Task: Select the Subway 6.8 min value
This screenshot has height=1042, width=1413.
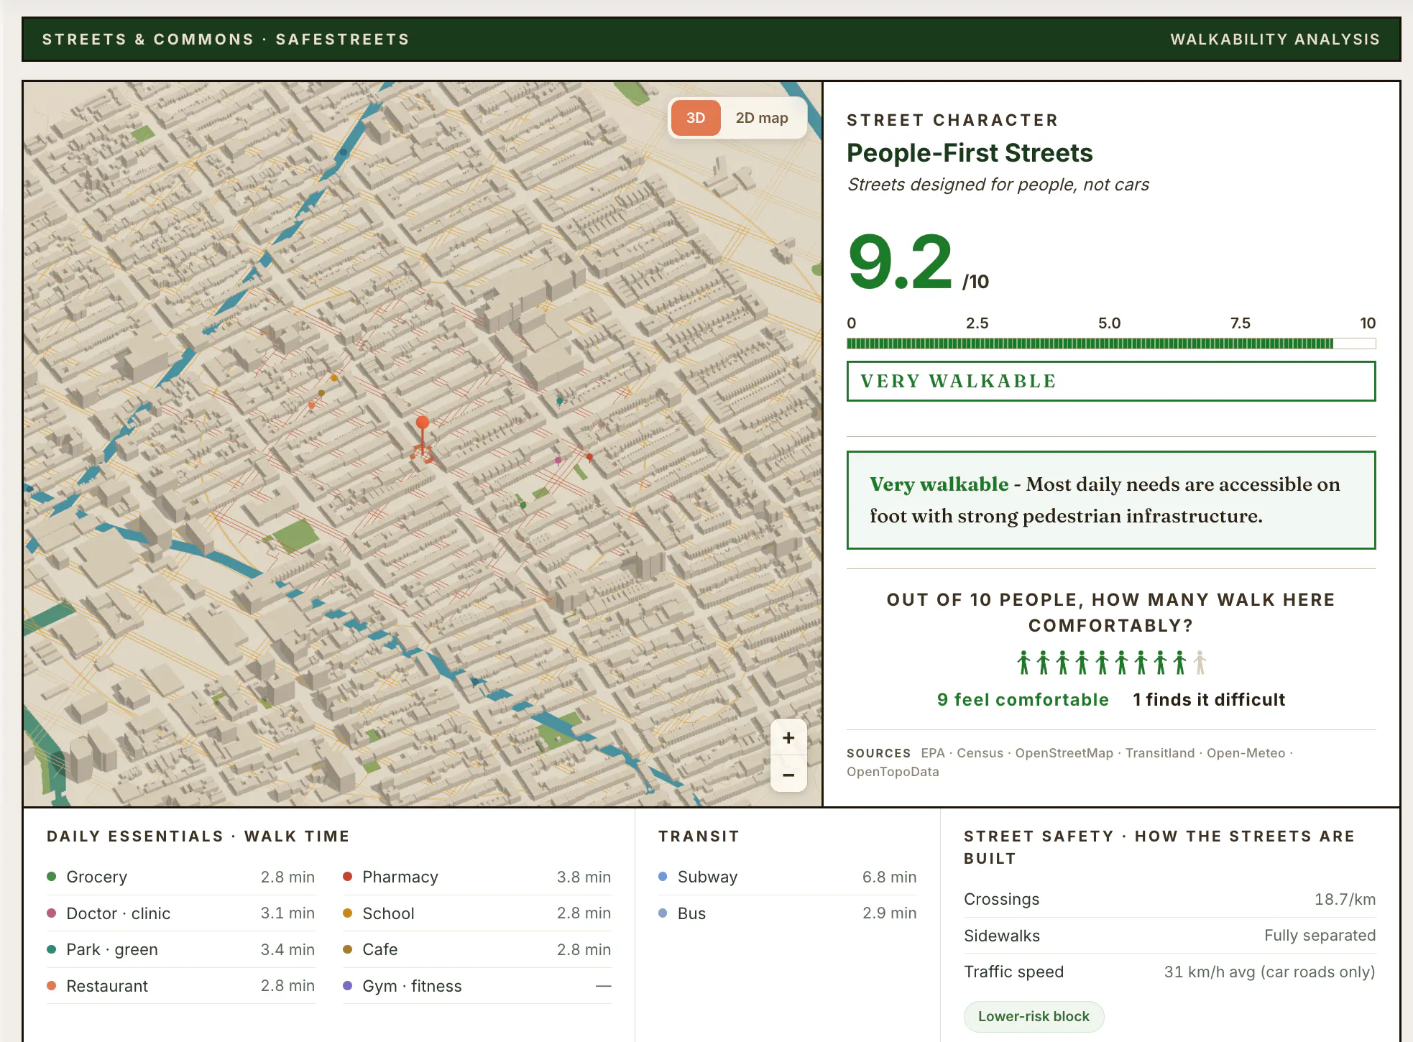Action: [x=889, y=877]
